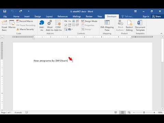Click the tab selector at ruler's left end
The height and width of the screenshot is (123, 164).
[2, 37]
